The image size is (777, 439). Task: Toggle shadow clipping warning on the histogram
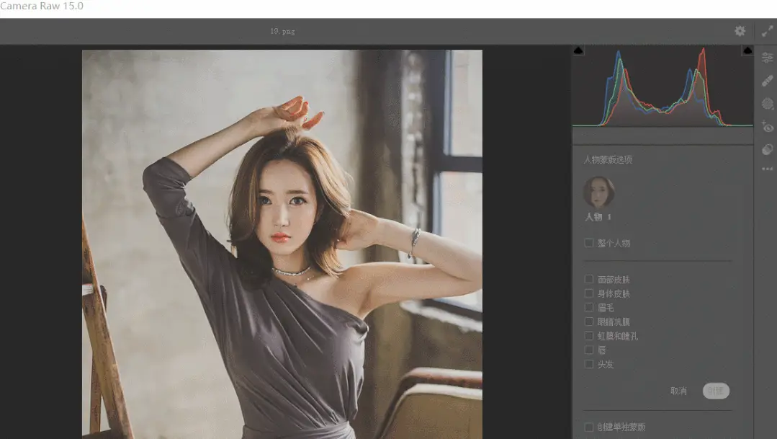578,51
